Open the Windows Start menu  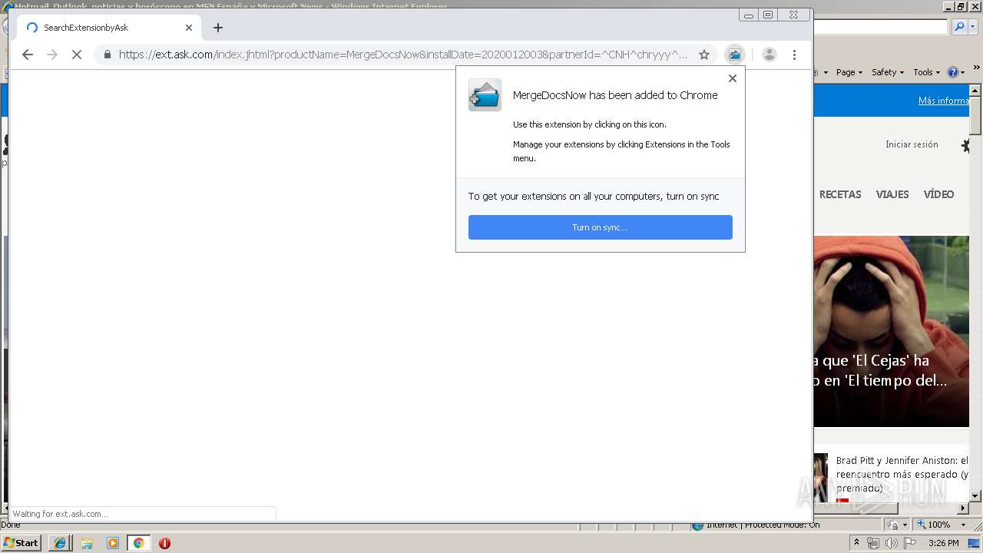[22, 542]
